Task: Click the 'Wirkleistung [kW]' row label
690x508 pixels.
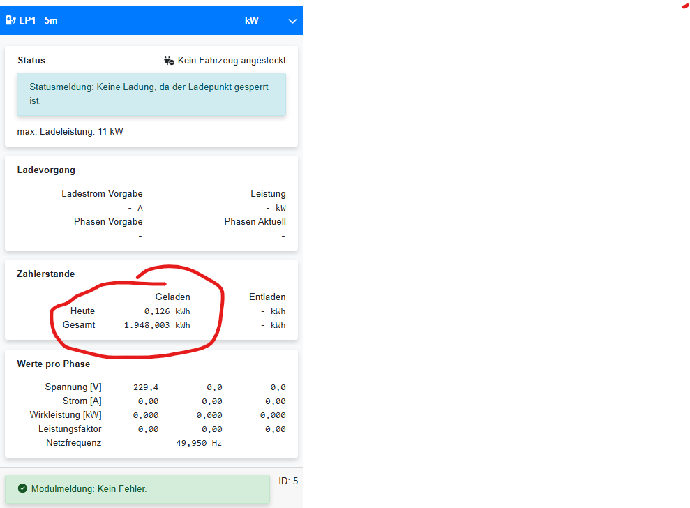Action: coord(66,415)
